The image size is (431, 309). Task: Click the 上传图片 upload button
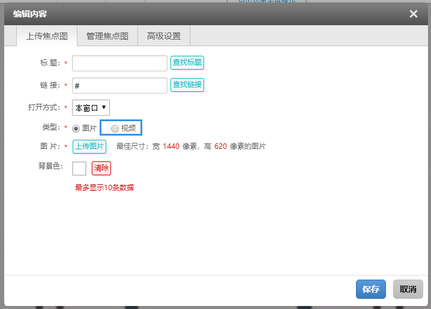89,146
